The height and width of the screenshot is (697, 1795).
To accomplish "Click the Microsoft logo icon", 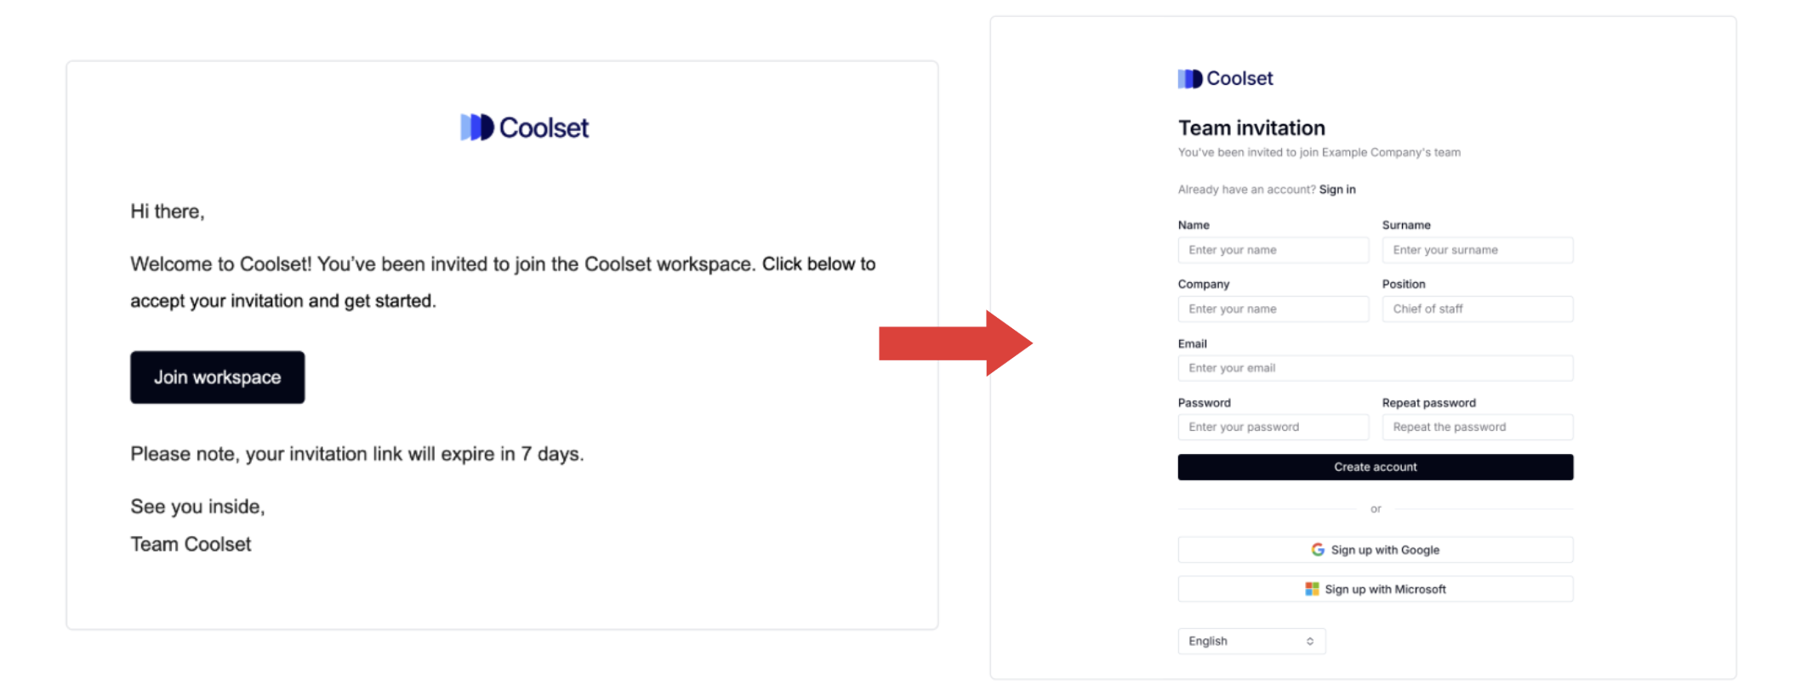I will pyautogui.click(x=1312, y=589).
